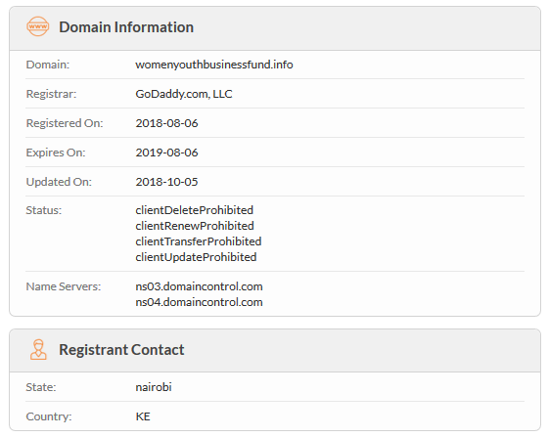Select the Registrant Contact heading
This screenshot has height=437, width=549.
121,350
